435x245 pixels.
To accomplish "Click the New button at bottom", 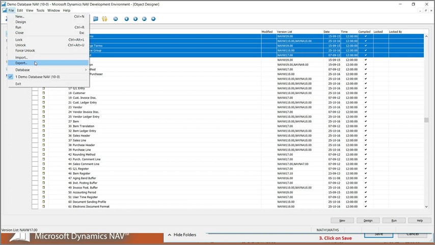I will pos(342,221).
